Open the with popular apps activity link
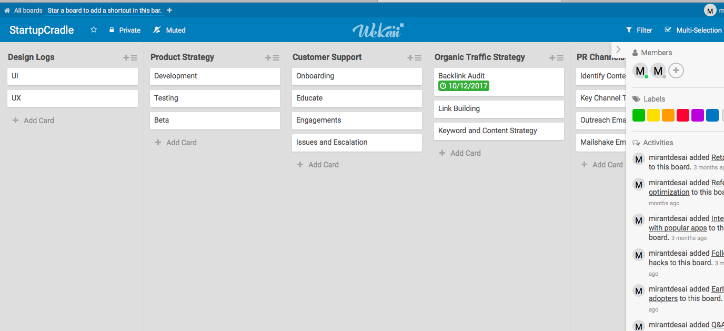 pos(678,228)
